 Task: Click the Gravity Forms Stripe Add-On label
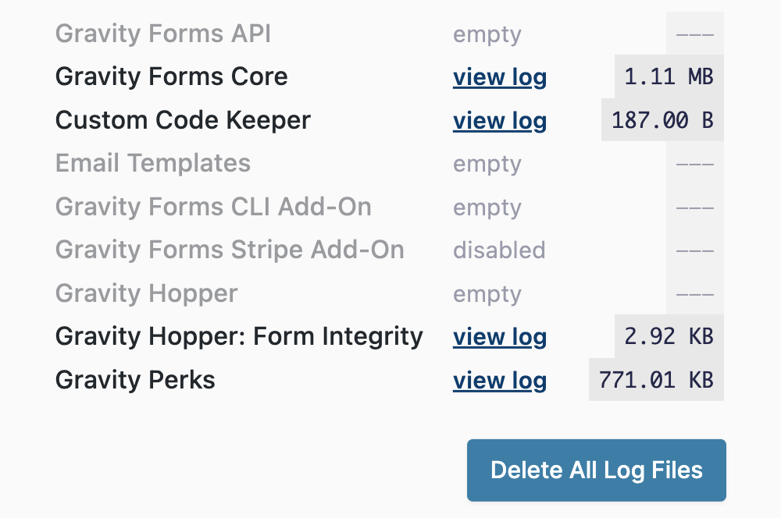point(230,250)
